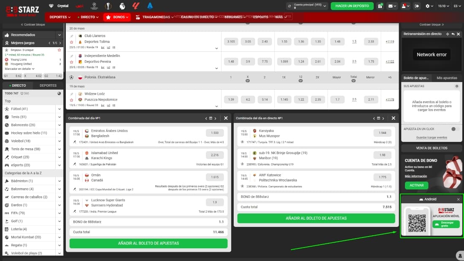Open the Europa League trophy shortcut
The width and height of the screenshot is (464, 261).
point(108,6)
